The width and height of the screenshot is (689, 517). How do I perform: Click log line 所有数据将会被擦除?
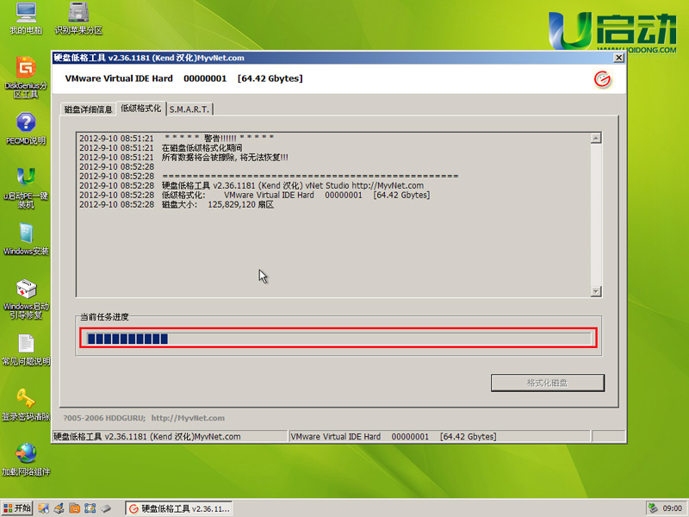[x=183, y=158]
